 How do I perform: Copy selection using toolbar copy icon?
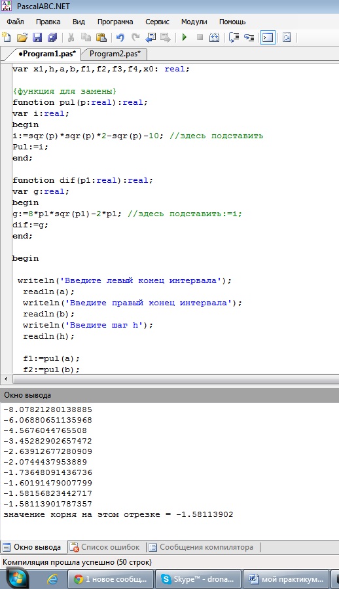[x=86, y=37]
